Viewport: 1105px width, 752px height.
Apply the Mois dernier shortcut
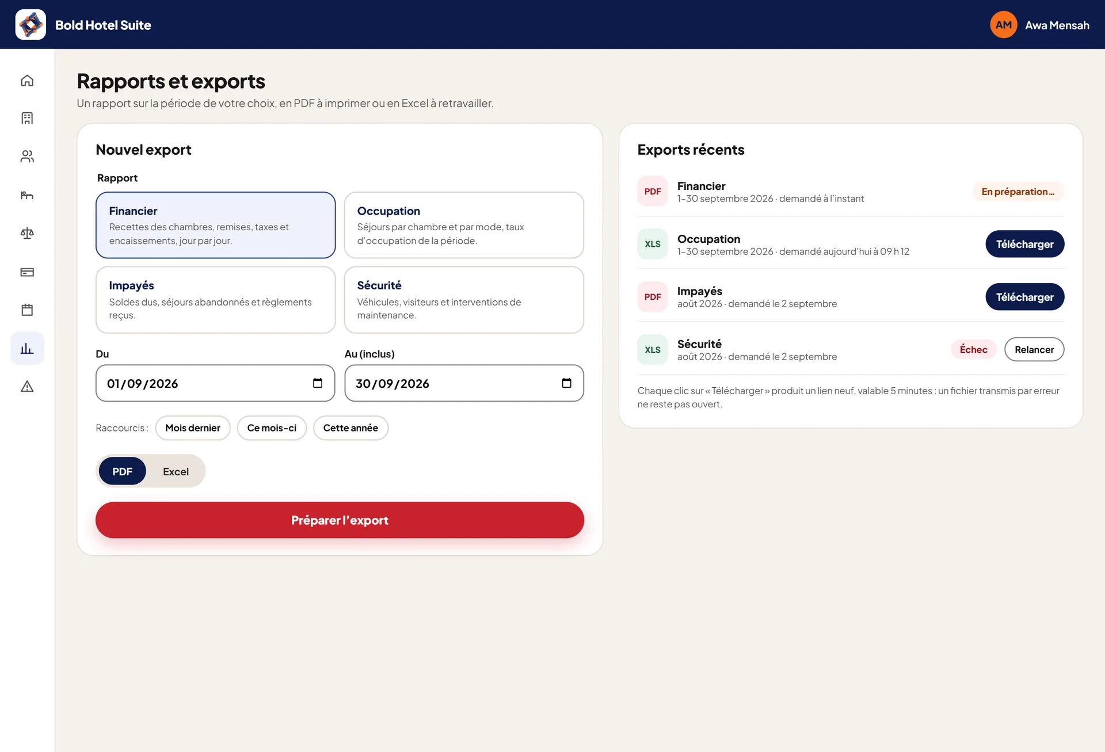tap(193, 428)
